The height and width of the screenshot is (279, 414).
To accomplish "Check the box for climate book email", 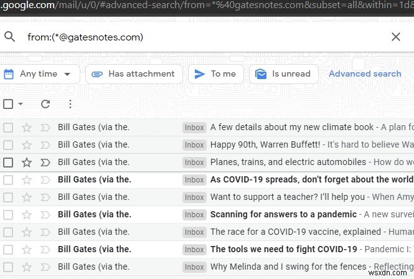I will tap(8, 128).
